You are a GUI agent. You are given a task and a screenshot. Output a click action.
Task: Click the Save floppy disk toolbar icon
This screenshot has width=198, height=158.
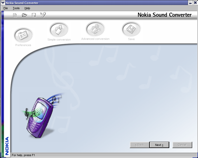34,15
